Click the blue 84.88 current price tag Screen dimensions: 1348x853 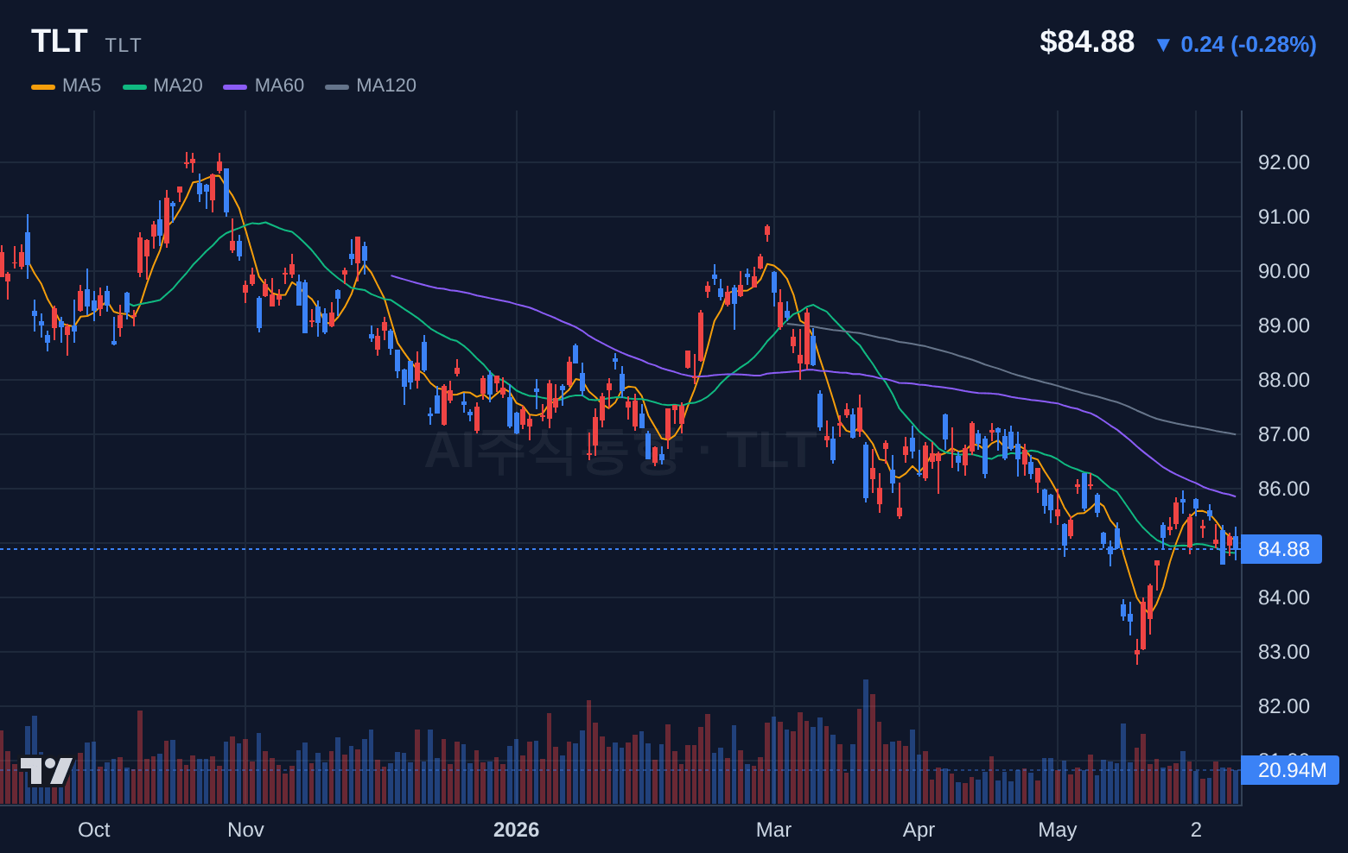(x=1283, y=549)
